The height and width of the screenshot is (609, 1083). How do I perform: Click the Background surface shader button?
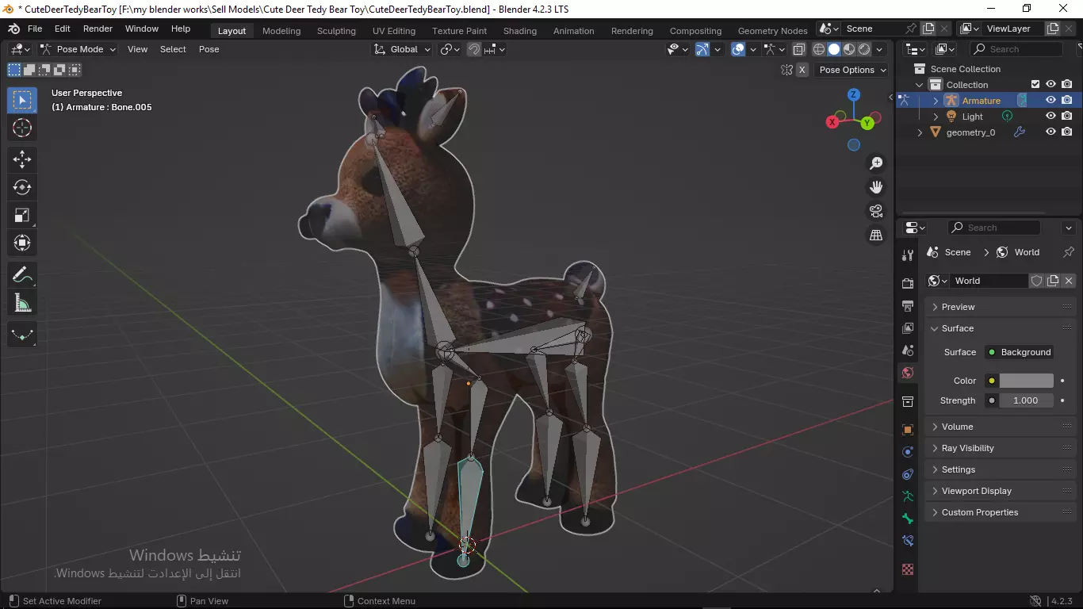click(x=1019, y=352)
